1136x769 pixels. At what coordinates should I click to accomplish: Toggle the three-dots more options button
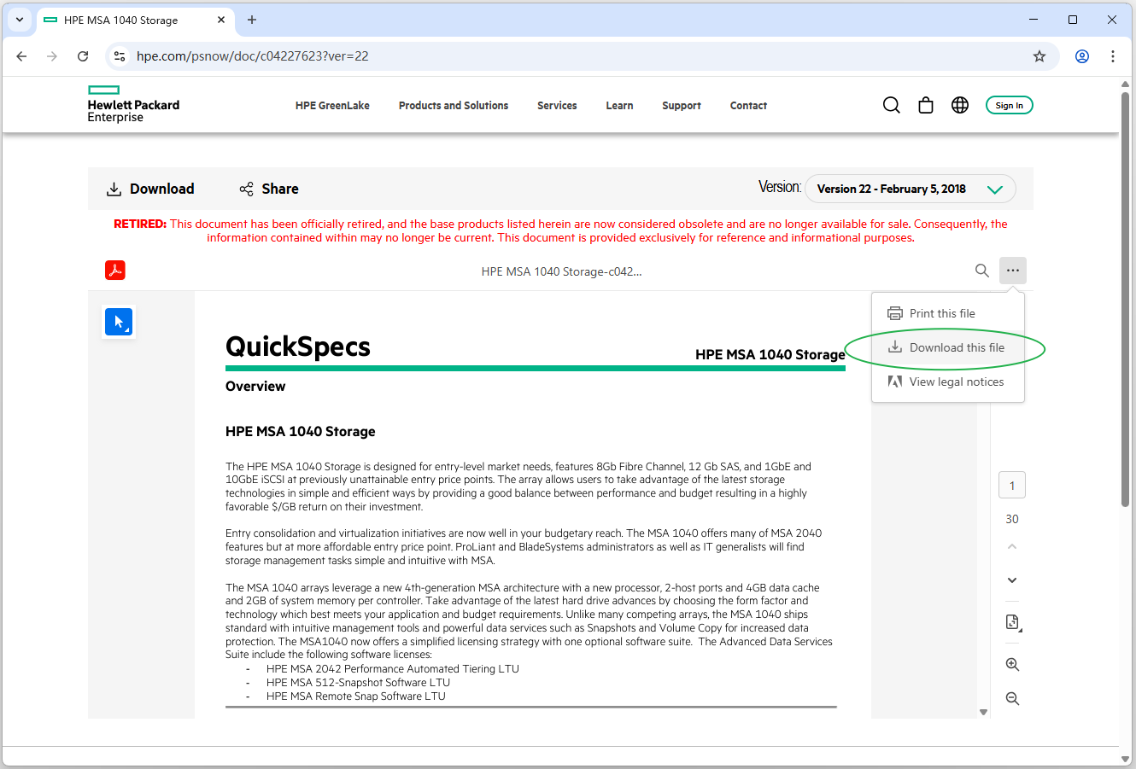(x=1013, y=271)
